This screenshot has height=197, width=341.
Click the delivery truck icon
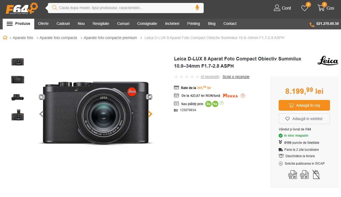coord(281,150)
